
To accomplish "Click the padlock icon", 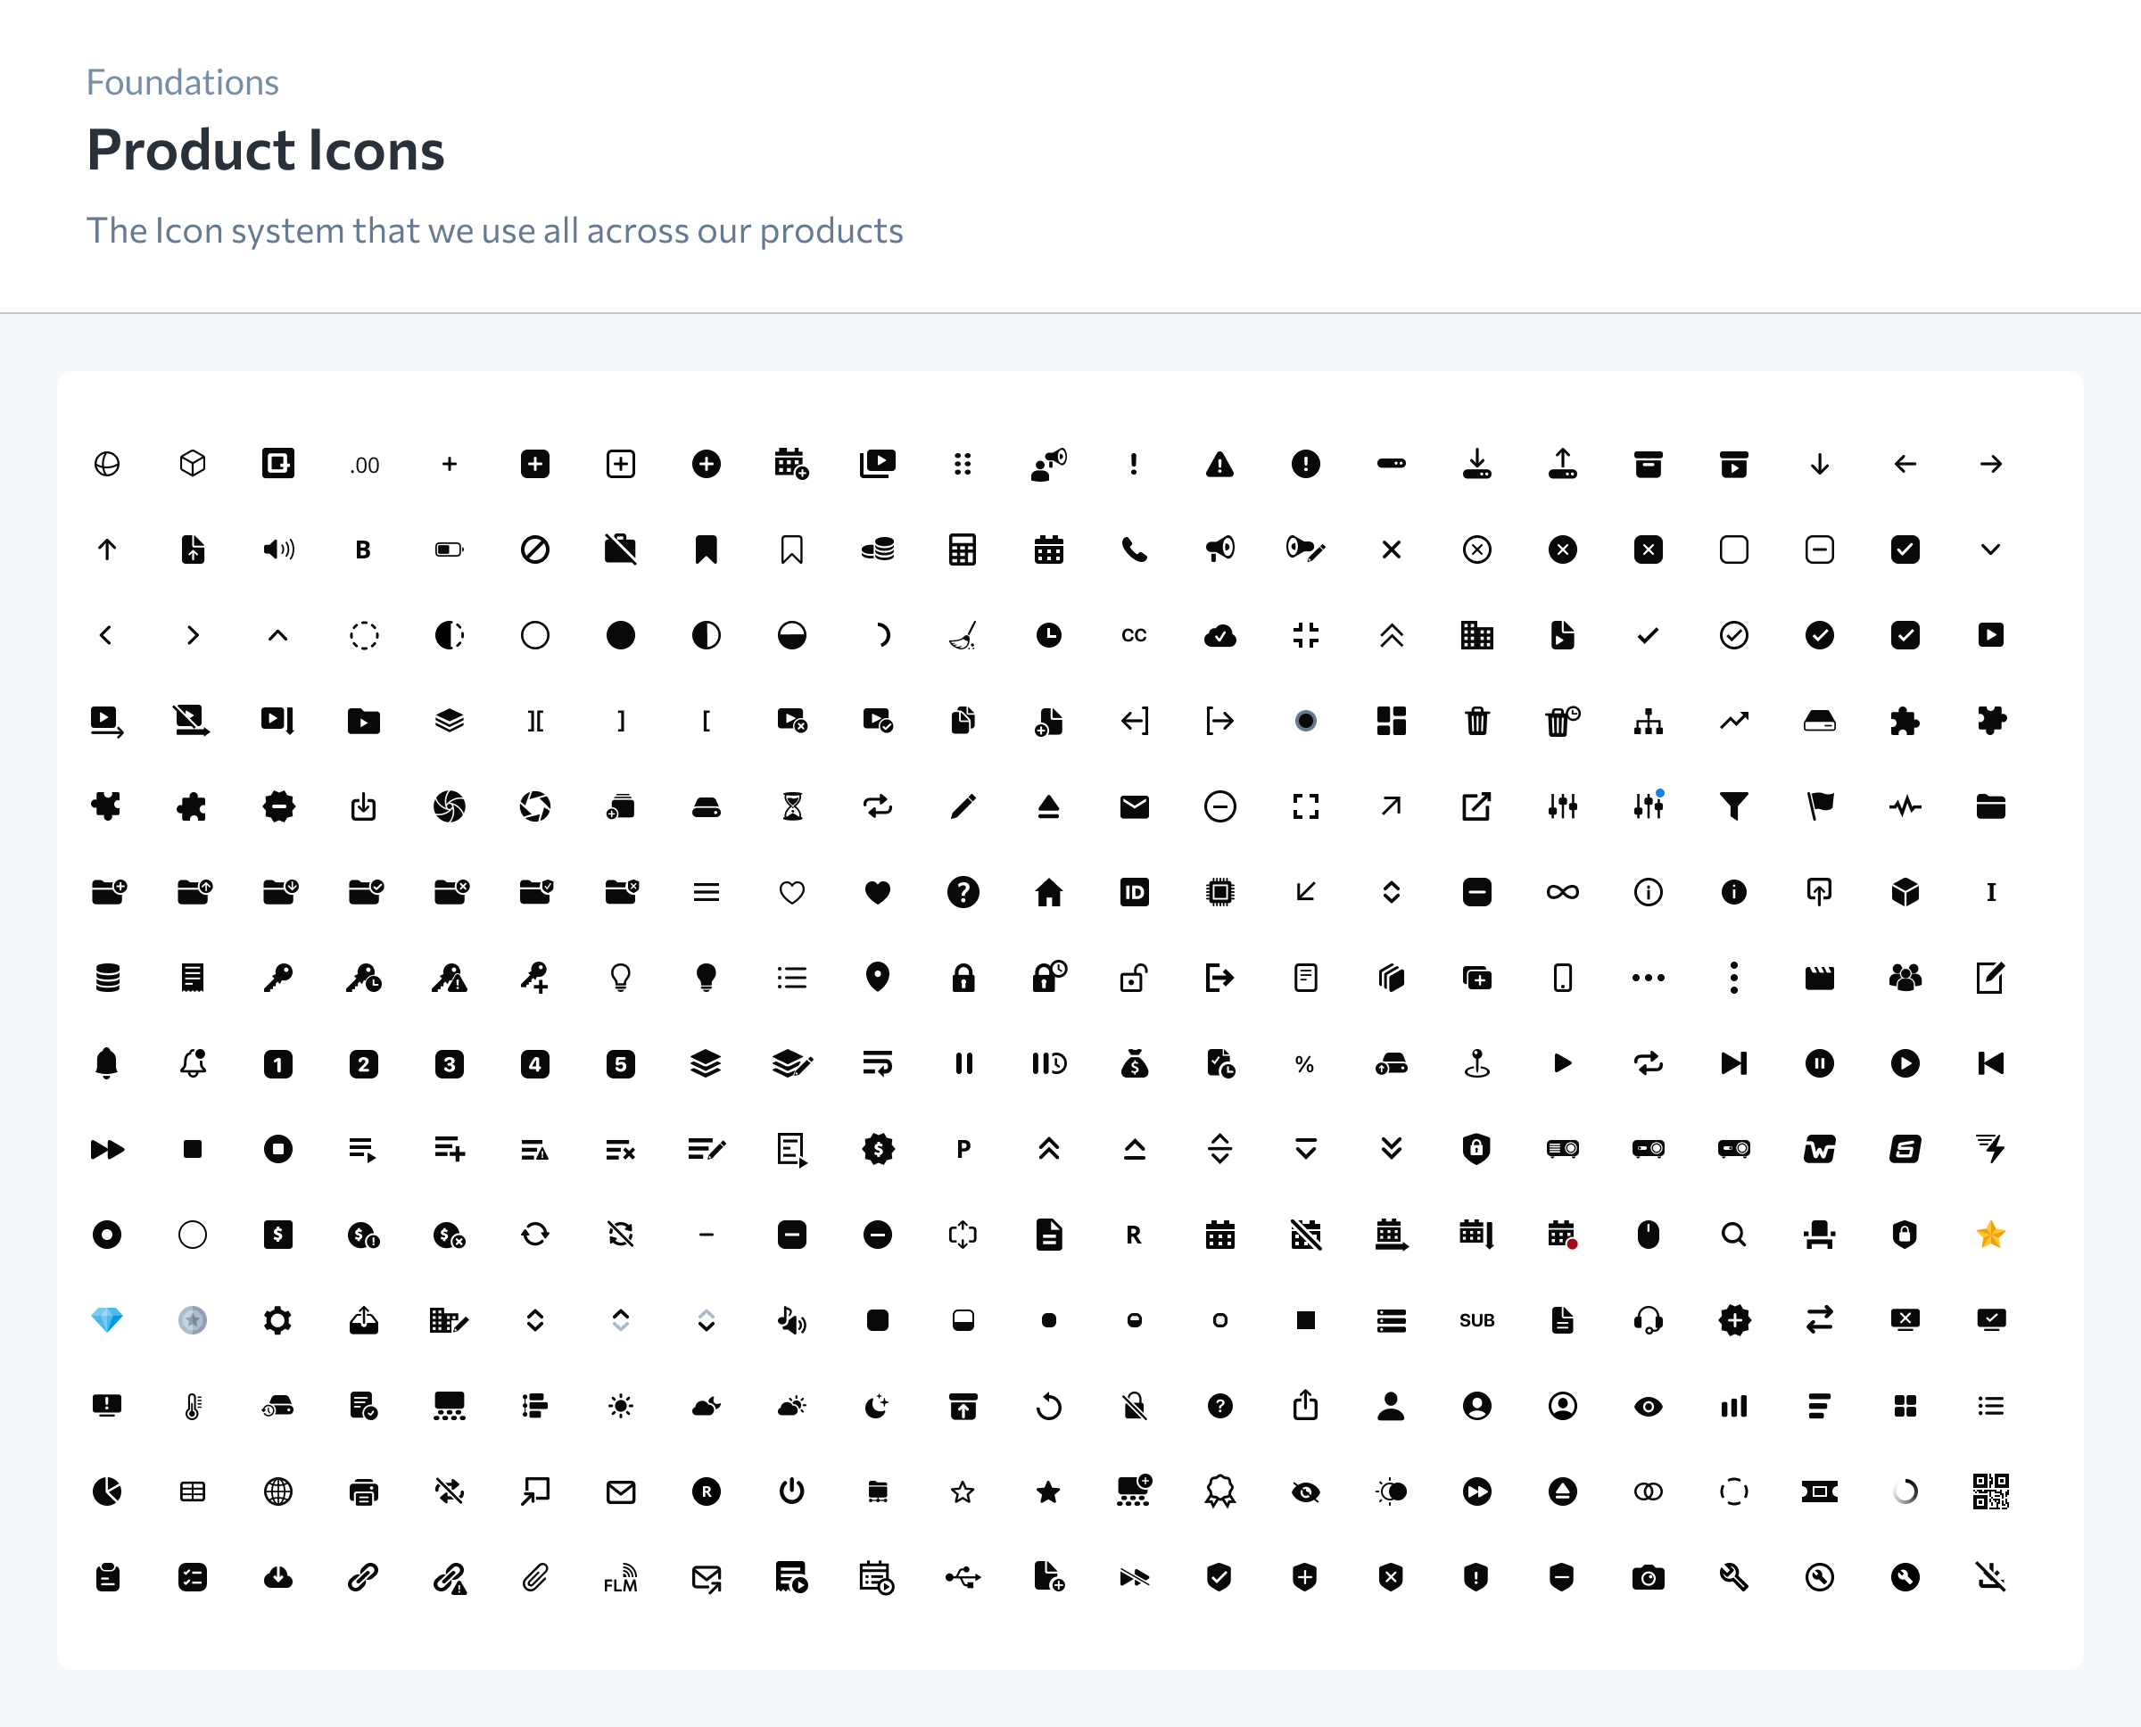I will click(x=963, y=977).
